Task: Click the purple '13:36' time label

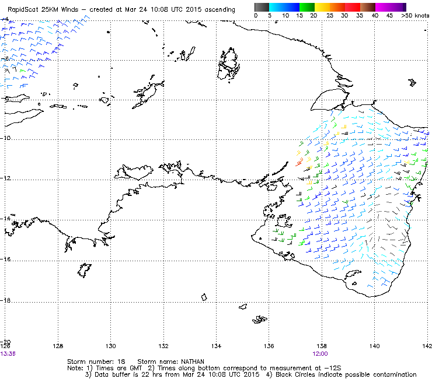Action: (8, 354)
